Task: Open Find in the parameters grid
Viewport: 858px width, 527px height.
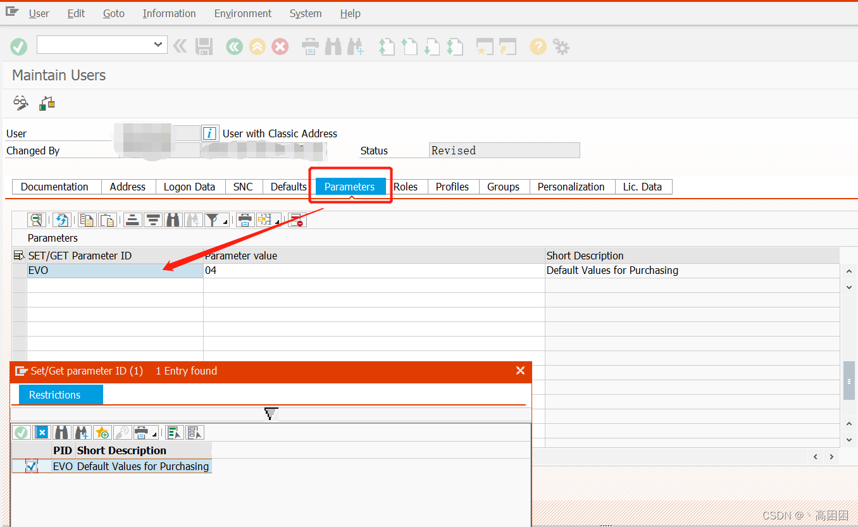Action: coord(172,220)
